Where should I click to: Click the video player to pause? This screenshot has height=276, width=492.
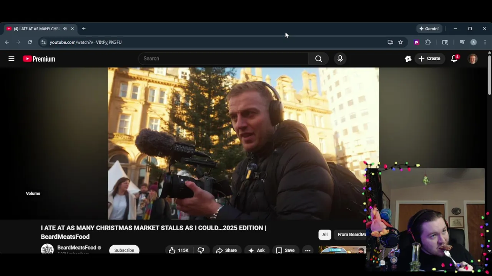click(243, 143)
